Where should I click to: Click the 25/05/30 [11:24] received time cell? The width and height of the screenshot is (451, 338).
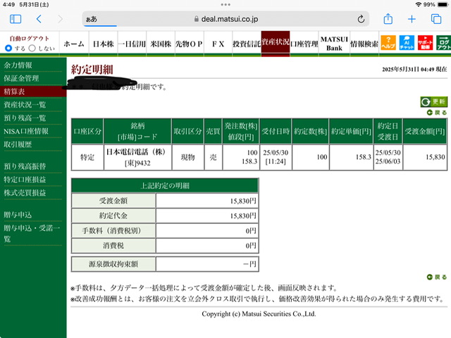pyautogui.click(x=276, y=157)
